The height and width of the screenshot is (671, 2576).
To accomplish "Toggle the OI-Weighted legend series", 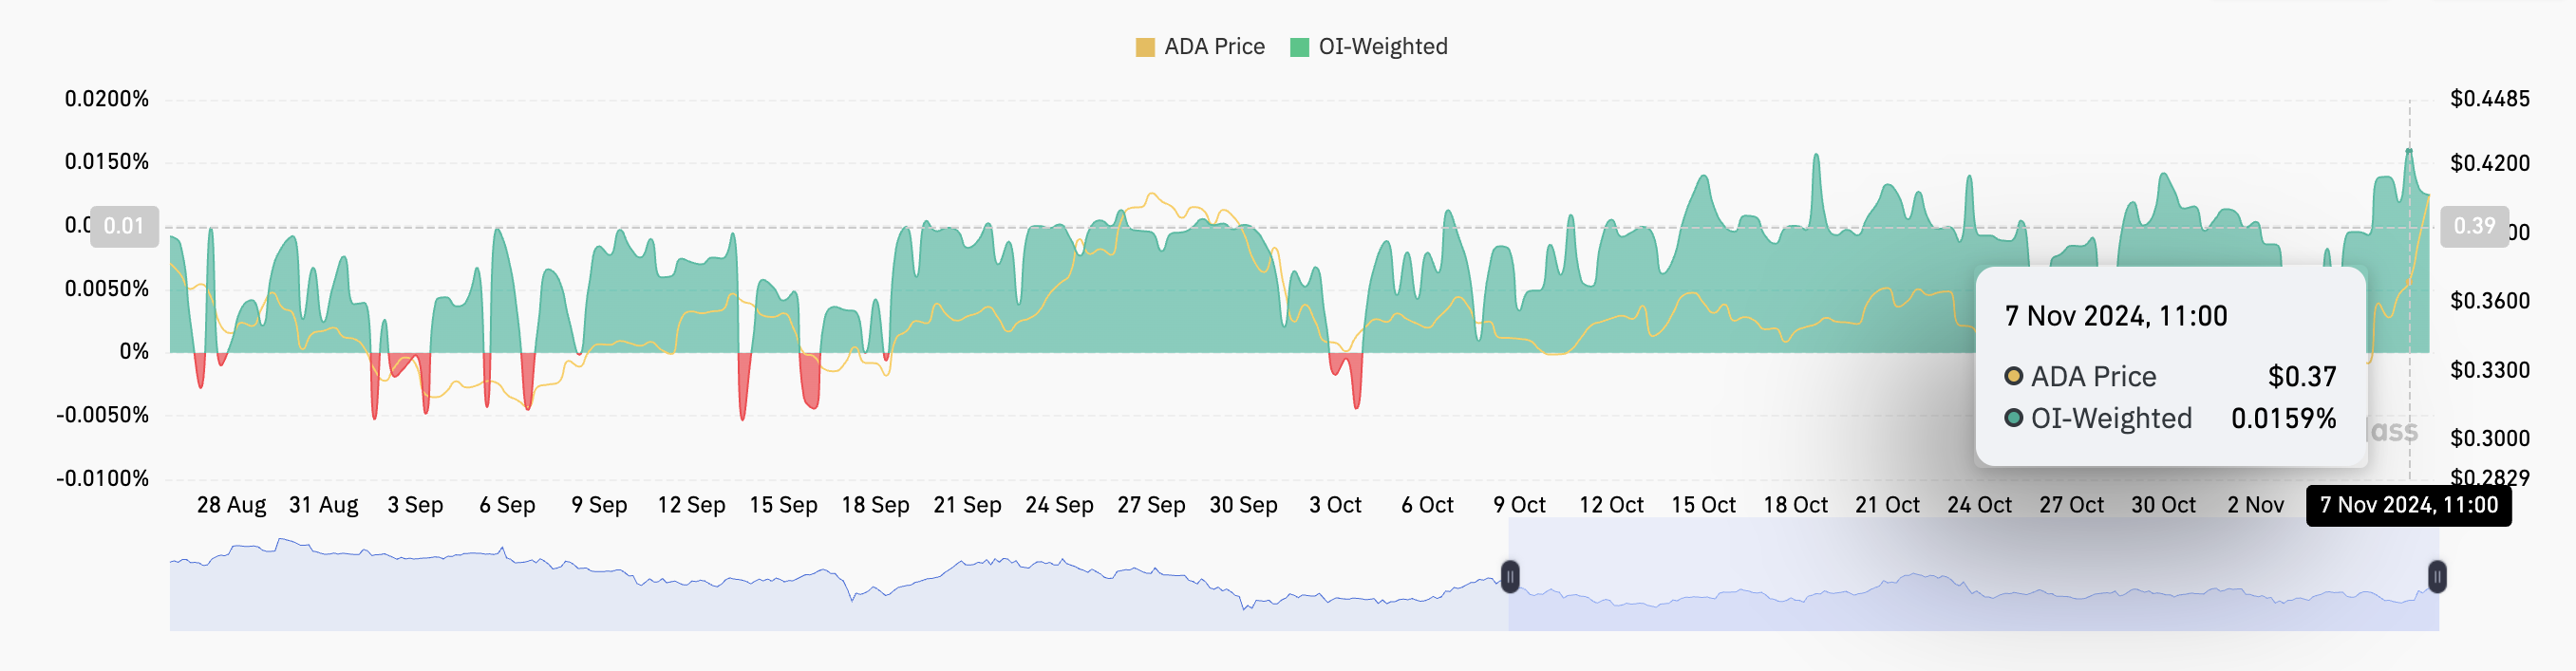I will [1369, 47].
